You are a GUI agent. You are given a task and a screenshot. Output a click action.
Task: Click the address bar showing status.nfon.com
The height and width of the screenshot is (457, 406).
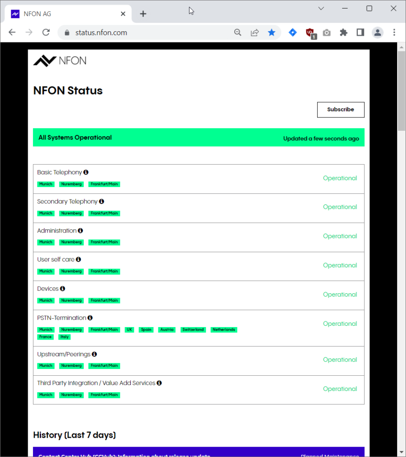[147, 33]
